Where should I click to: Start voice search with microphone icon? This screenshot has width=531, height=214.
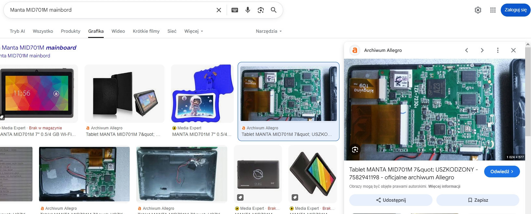(x=248, y=10)
